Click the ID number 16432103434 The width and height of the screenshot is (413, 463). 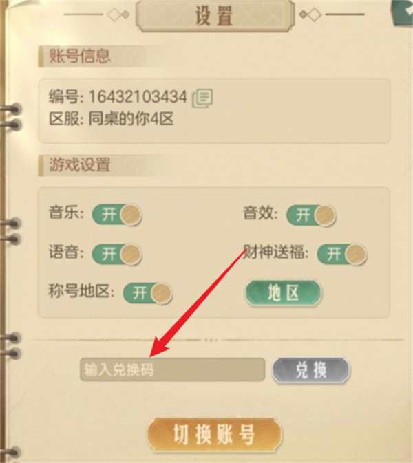point(138,97)
